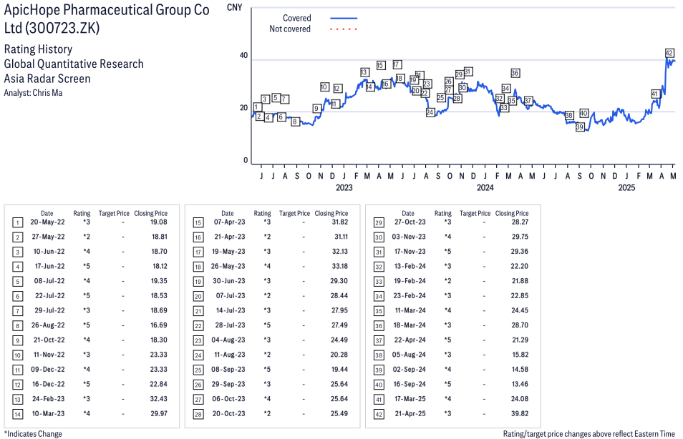683x439 pixels.
Task: Click closing price 20.28 in the table
Action: pos(339,355)
